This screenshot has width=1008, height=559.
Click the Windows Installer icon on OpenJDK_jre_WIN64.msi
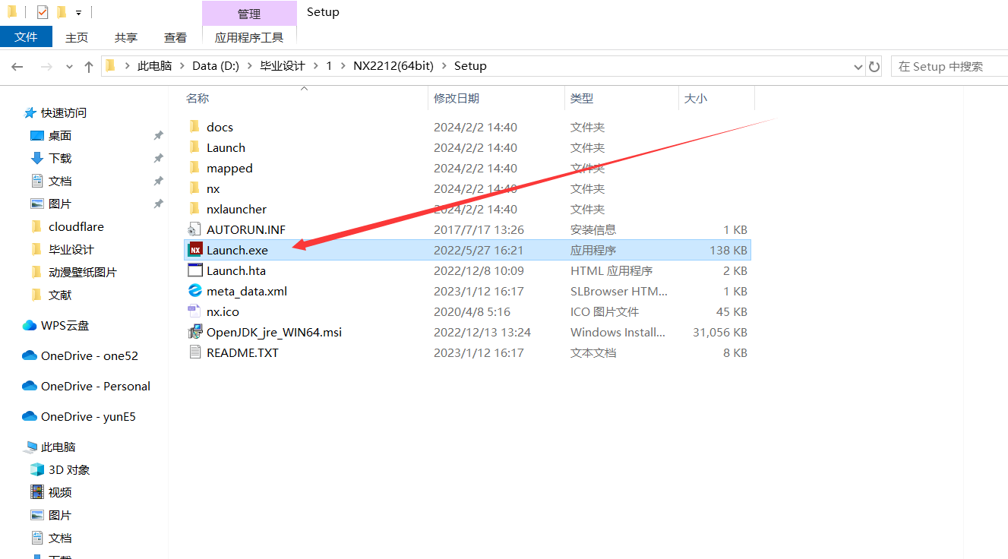(x=195, y=332)
